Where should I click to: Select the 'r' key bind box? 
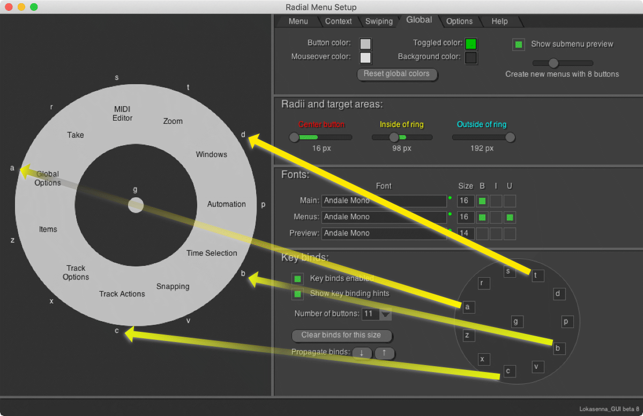pyautogui.click(x=483, y=283)
